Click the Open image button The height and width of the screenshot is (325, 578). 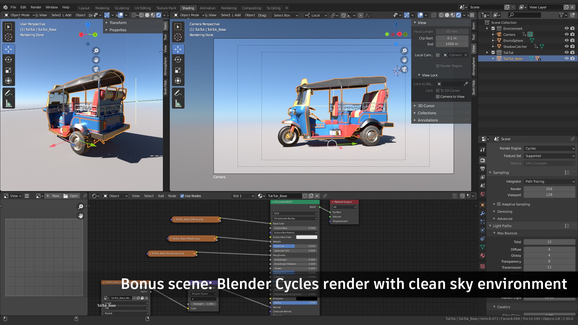[71, 196]
